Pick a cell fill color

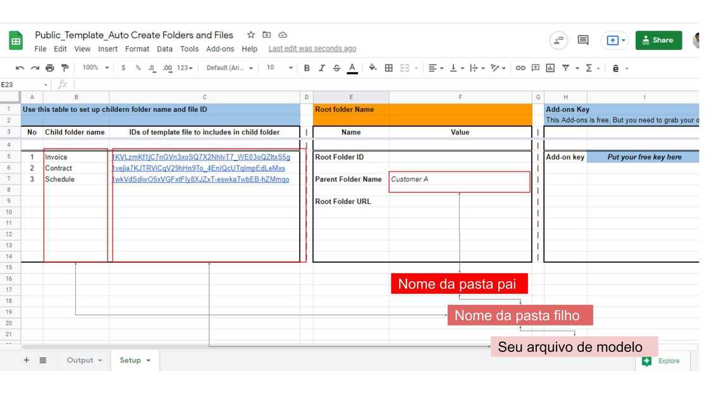(373, 68)
